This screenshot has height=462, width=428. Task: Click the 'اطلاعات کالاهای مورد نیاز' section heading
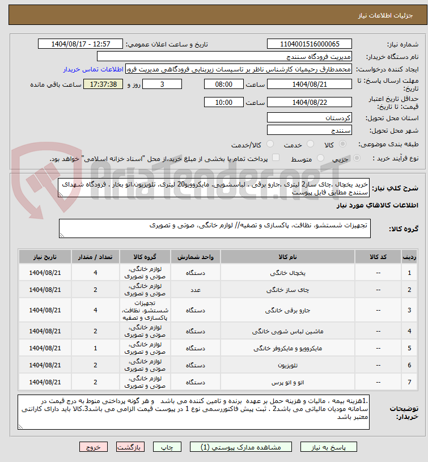(x=378, y=205)
